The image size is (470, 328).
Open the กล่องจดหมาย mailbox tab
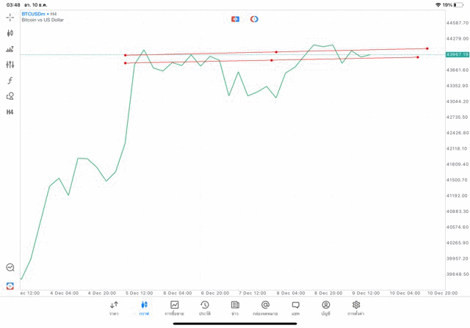265,307
